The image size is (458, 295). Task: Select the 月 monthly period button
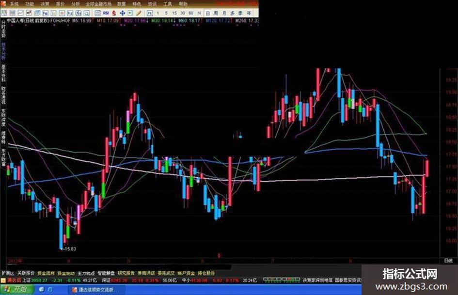pos(224,13)
